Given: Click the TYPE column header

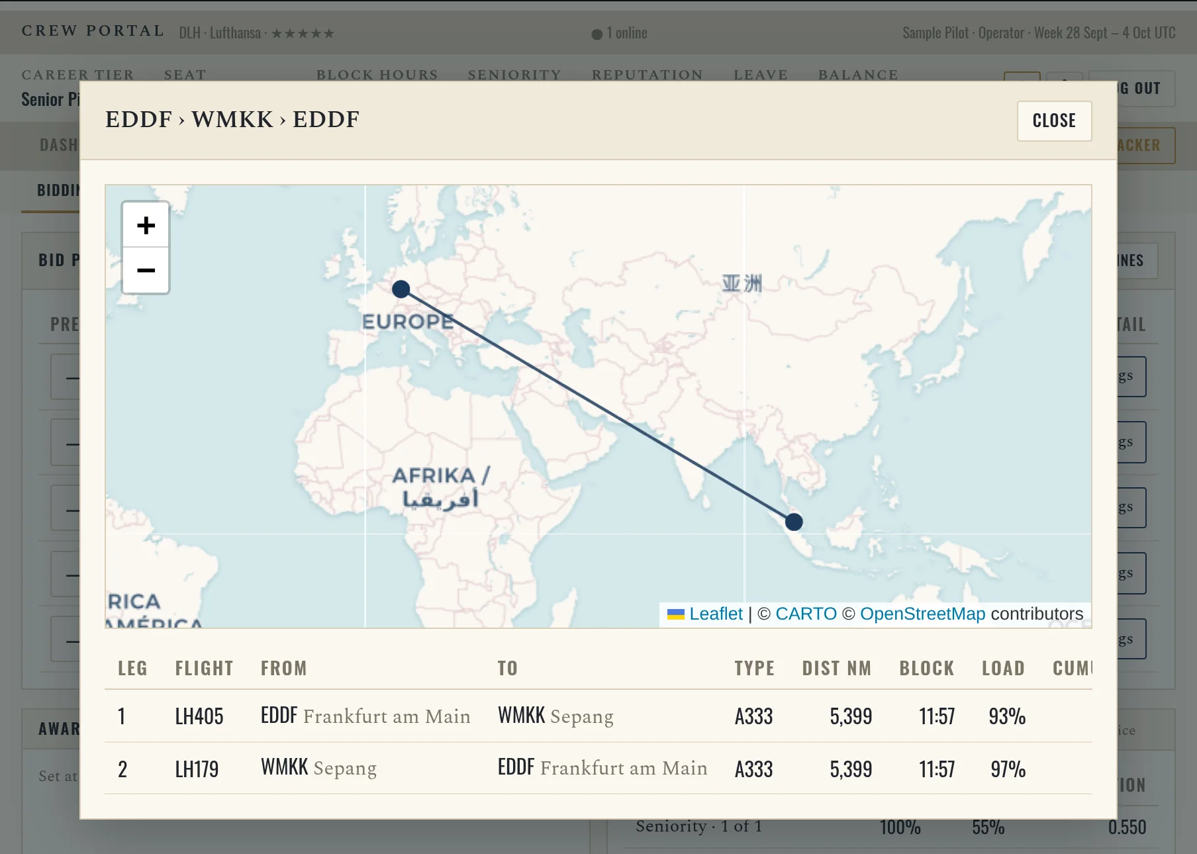Looking at the screenshot, I should click(754, 668).
